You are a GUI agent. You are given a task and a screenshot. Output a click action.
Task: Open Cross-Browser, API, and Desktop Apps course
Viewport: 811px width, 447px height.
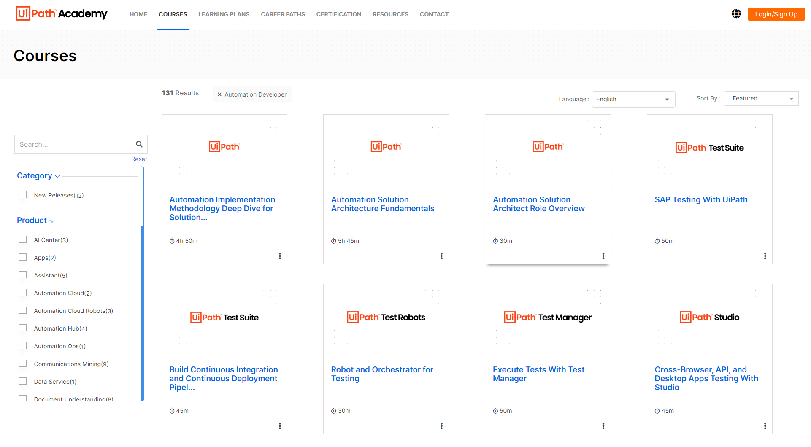click(707, 378)
